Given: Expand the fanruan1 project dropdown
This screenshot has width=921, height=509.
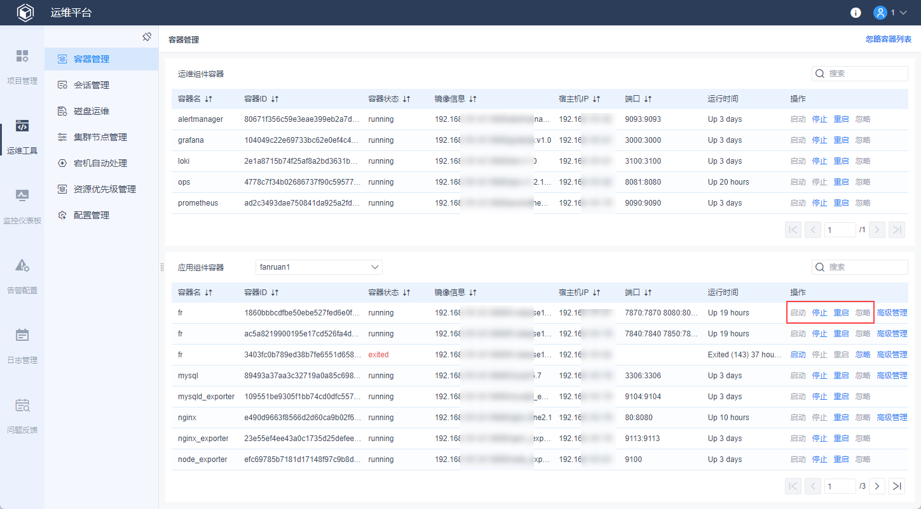Looking at the screenshot, I should tap(318, 267).
